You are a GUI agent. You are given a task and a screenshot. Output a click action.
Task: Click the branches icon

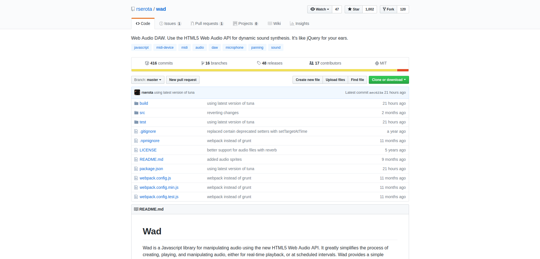[203, 63]
